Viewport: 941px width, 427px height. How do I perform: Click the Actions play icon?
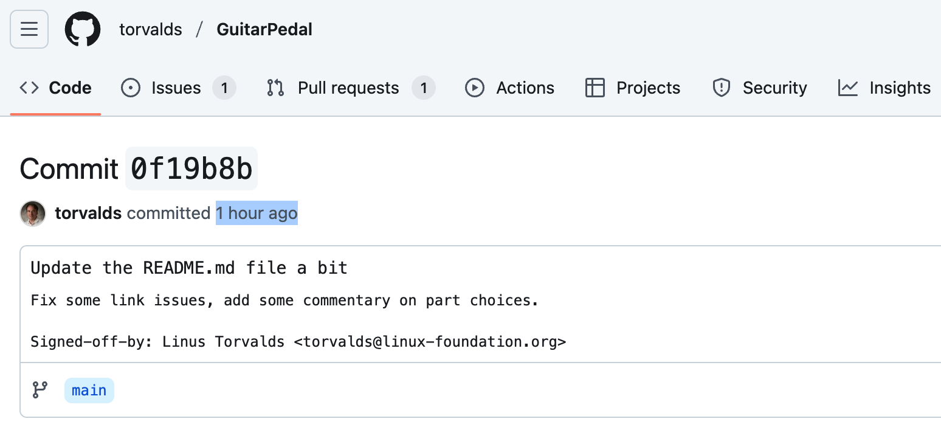(474, 88)
